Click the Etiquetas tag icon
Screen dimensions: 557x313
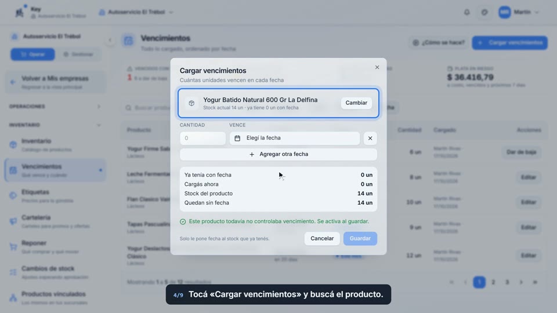(x=13, y=195)
